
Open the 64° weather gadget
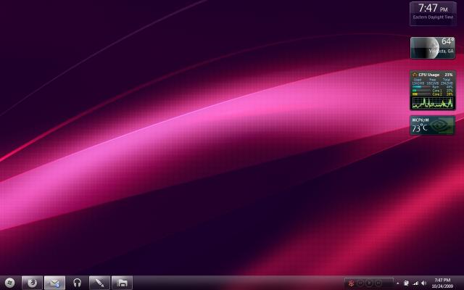point(433,48)
